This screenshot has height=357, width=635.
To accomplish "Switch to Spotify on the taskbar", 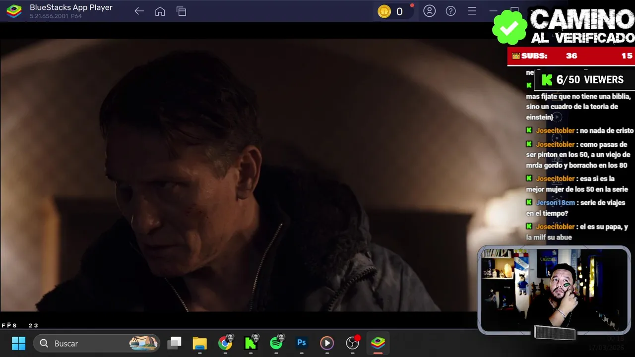I will click(x=277, y=343).
